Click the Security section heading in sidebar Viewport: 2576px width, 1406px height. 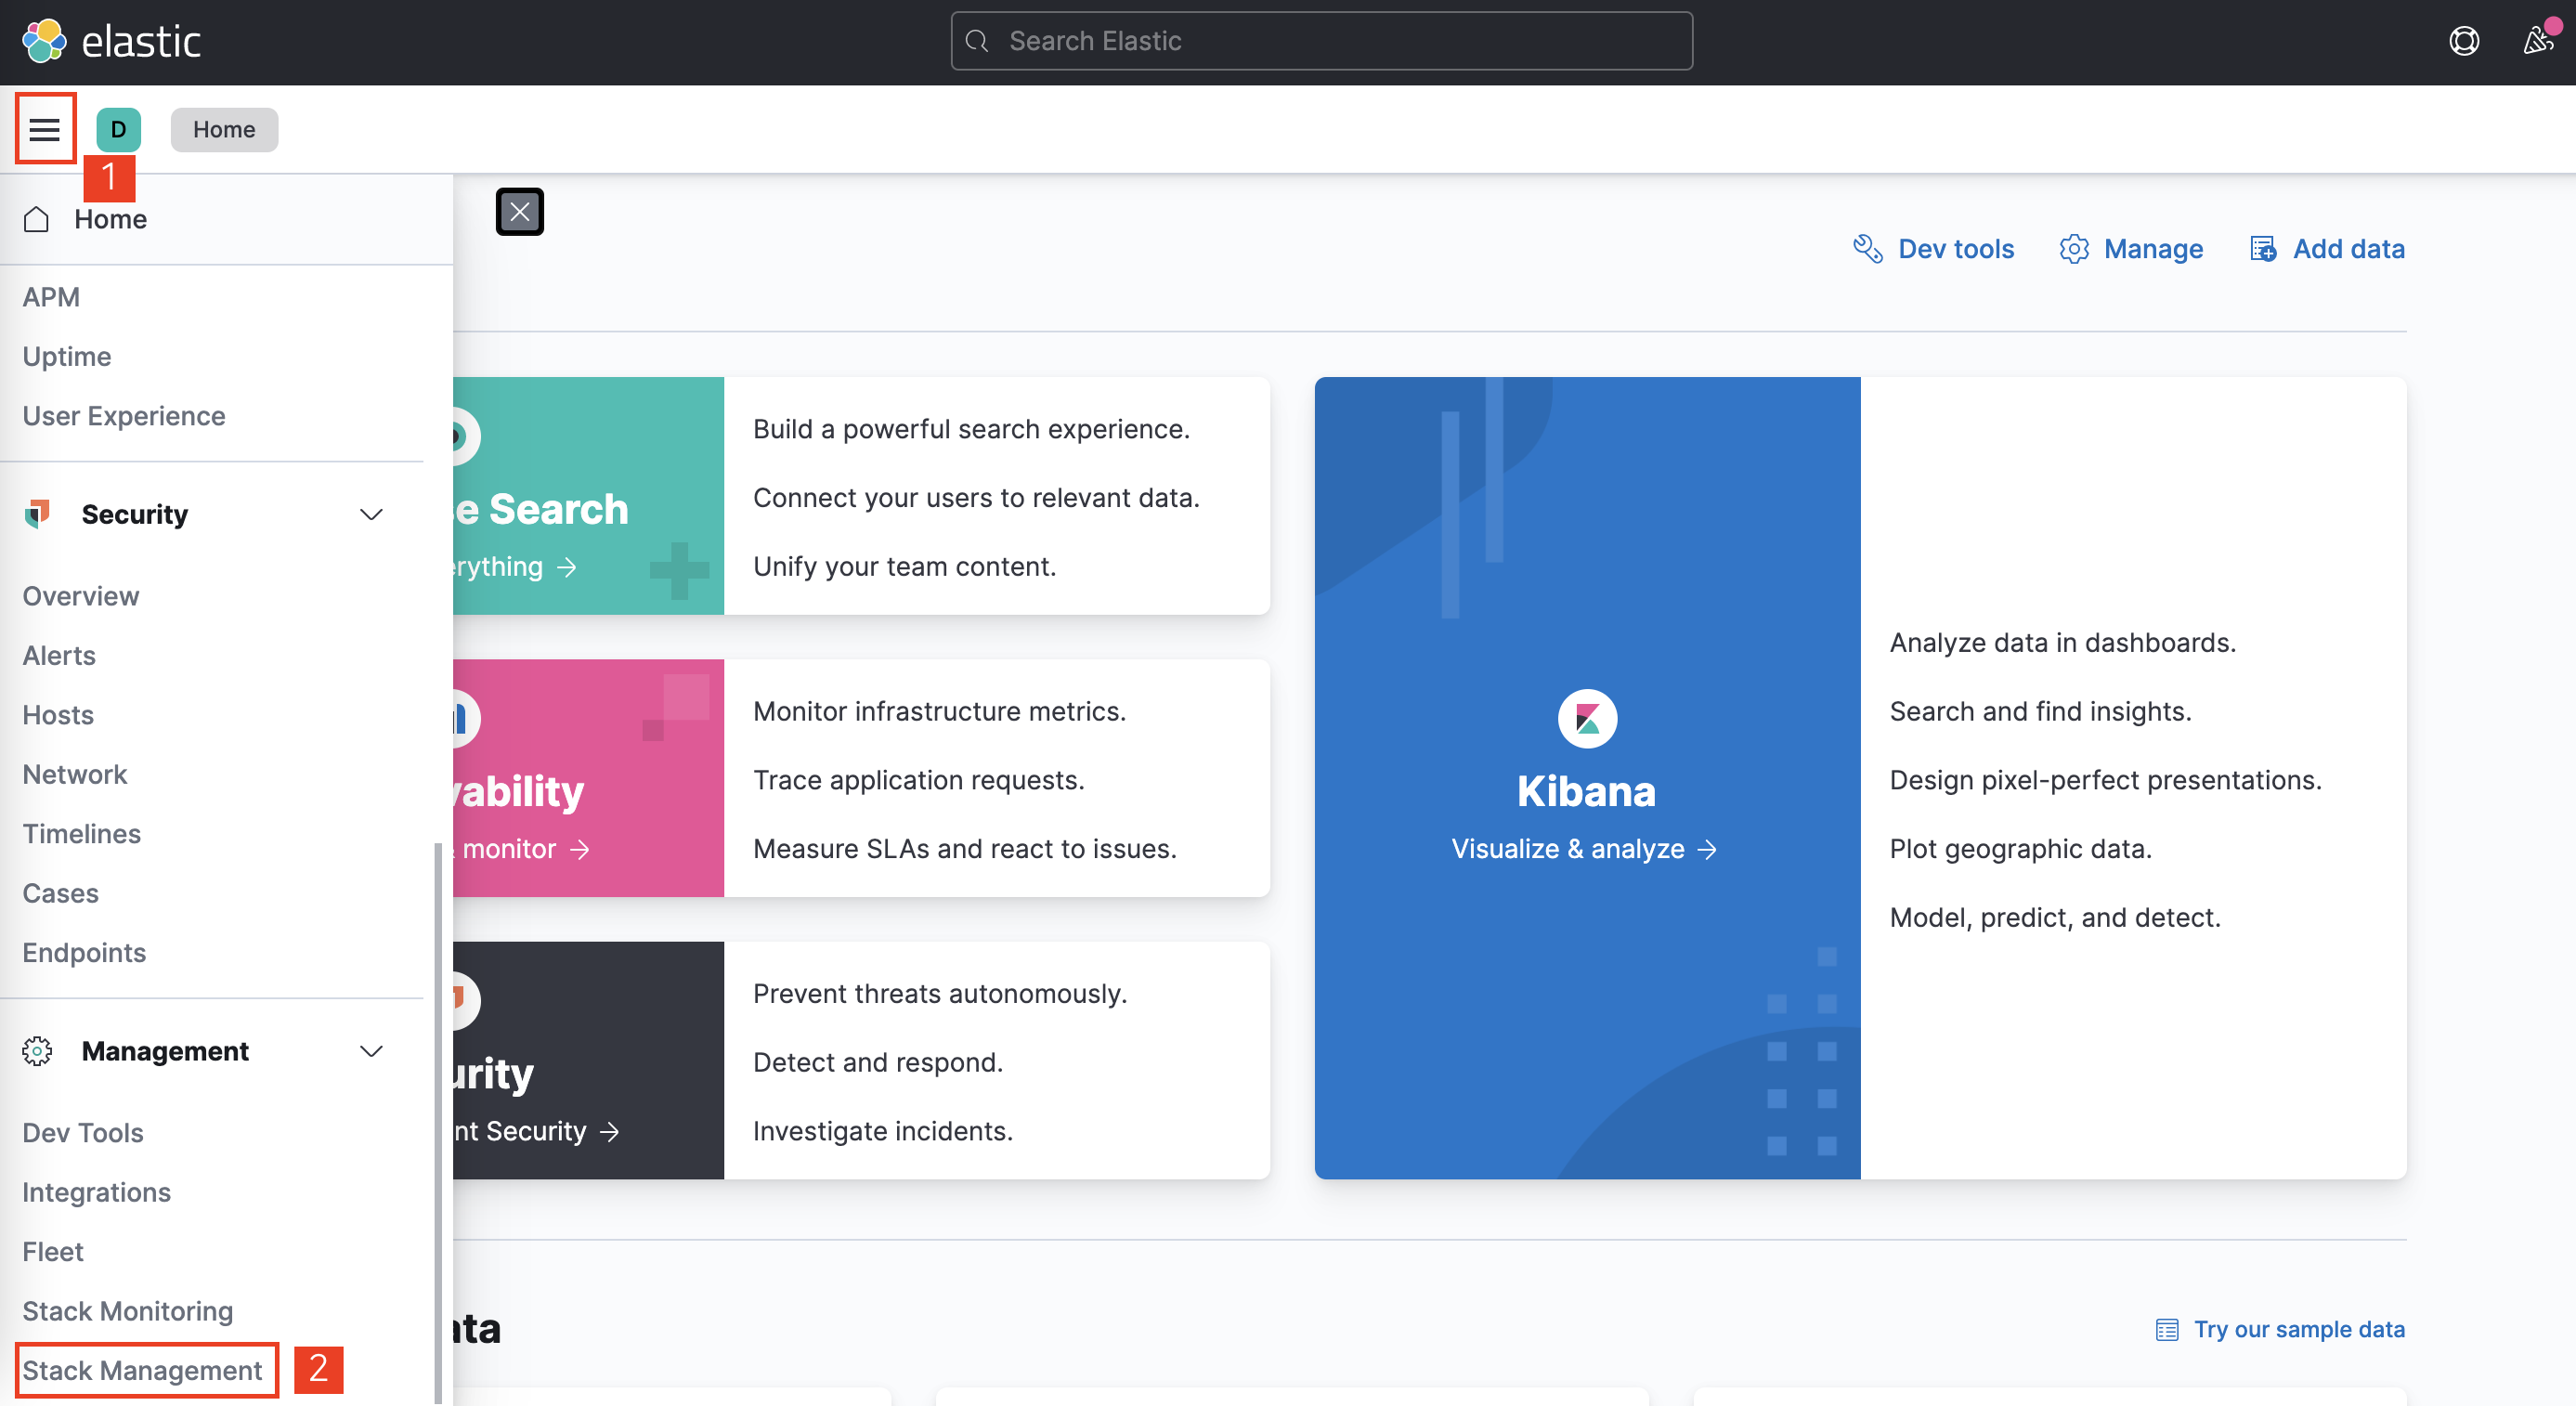point(135,514)
